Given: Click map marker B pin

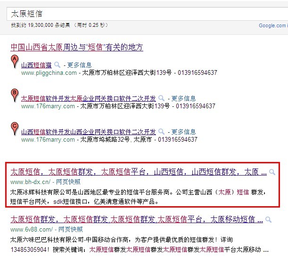Looking at the screenshot, I should (15, 95).
